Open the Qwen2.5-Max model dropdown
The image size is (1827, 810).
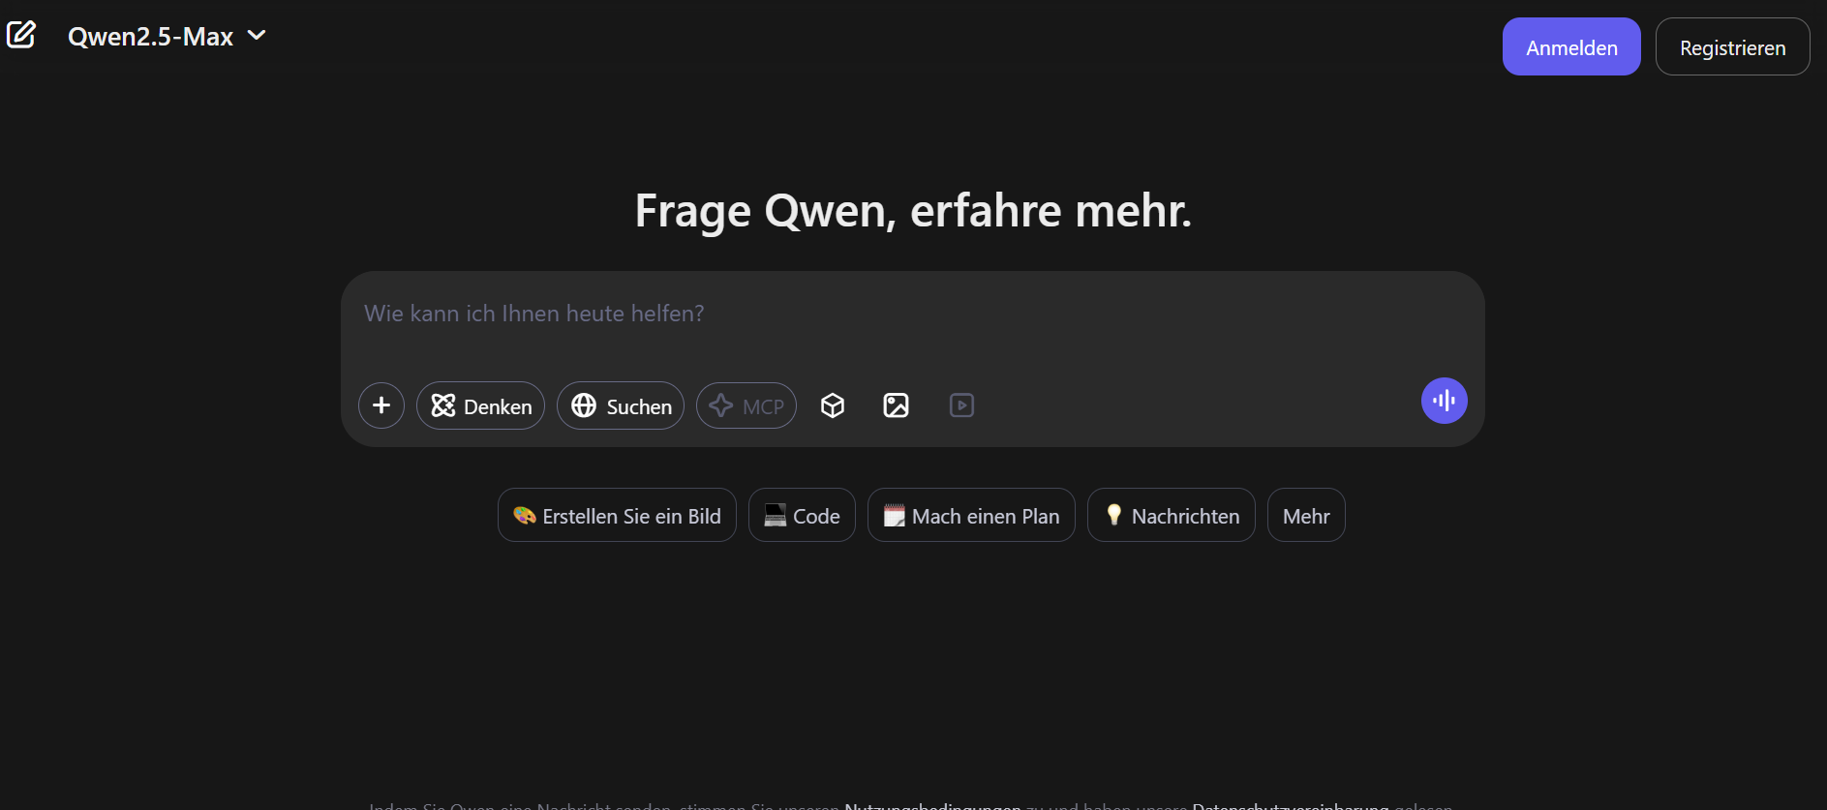(167, 36)
